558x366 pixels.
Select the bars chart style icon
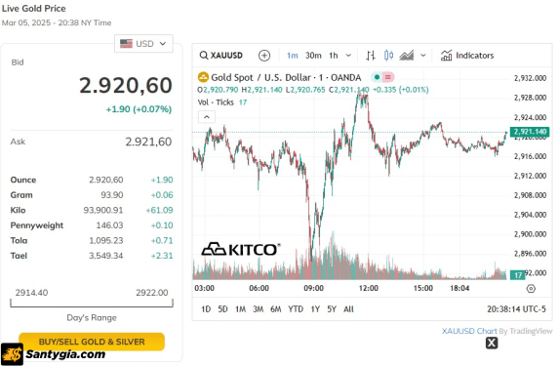pos(371,56)
